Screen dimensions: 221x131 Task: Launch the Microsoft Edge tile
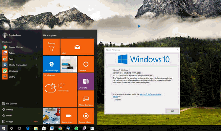pyautogui.click(x=51, y=64)
